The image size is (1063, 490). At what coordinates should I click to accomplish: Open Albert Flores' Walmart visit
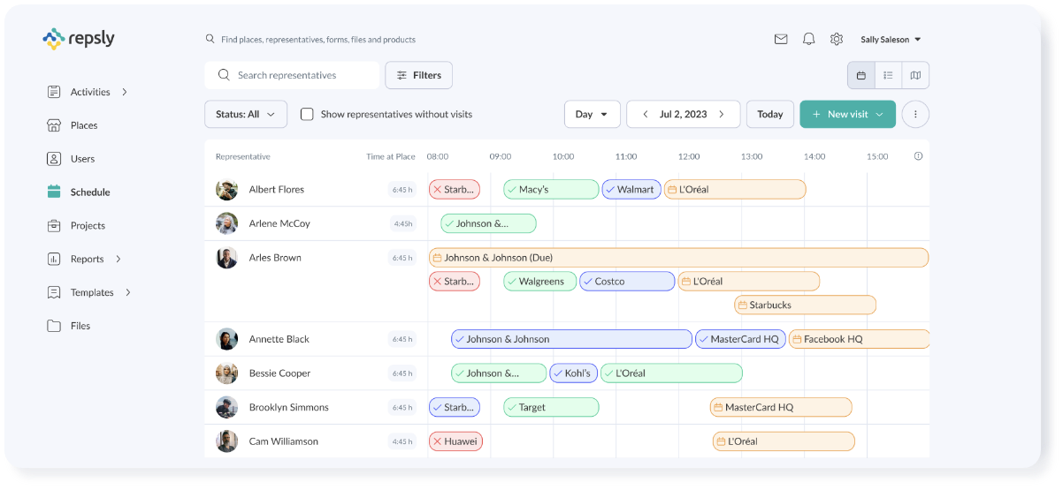tap(631, 190)
